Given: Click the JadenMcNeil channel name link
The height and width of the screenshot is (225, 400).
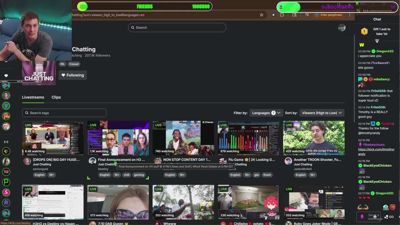Looking at the screenshot, I should pyautogui.click(x=303, y=169).
